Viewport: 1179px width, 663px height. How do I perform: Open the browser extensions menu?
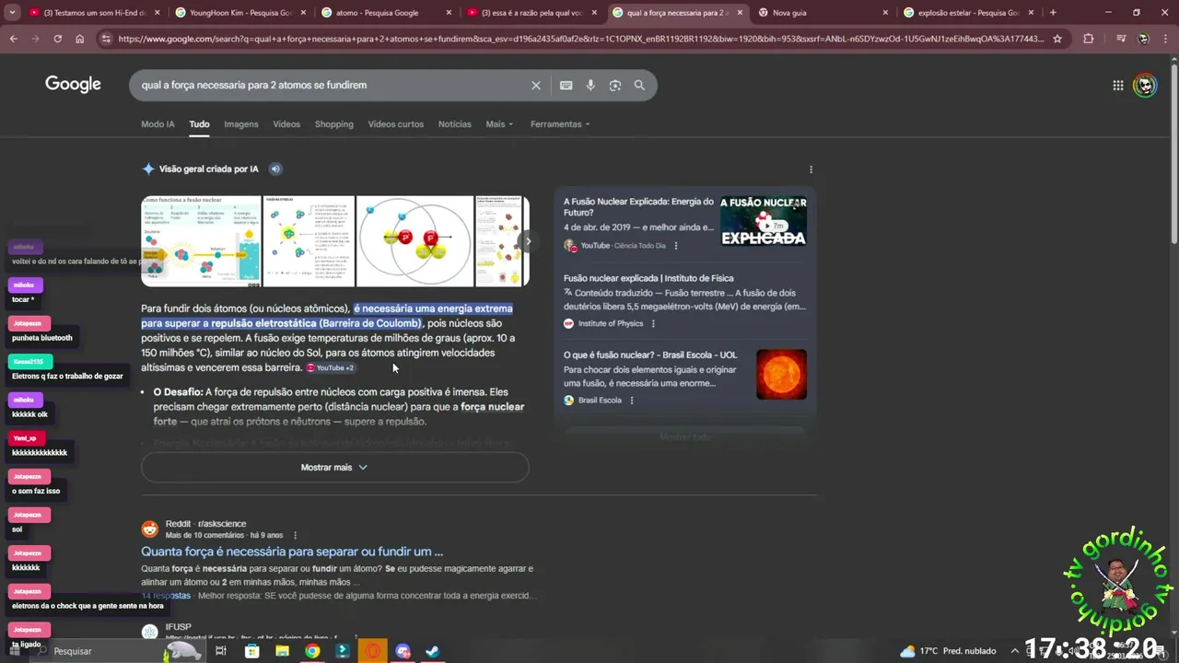[x=1088, y=39]
